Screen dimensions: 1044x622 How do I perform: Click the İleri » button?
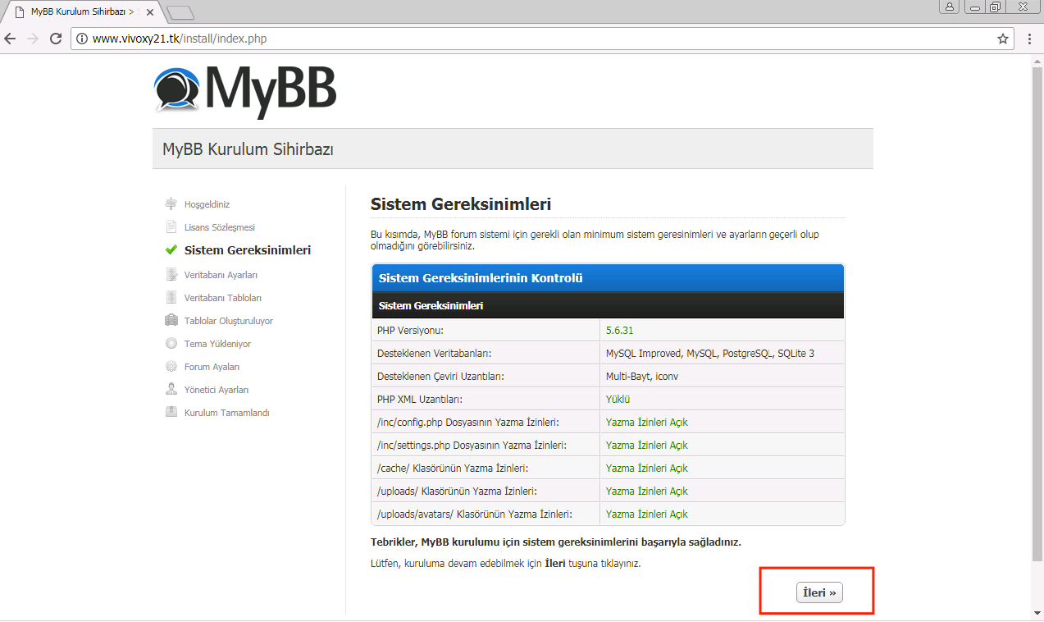coord(819,593)
